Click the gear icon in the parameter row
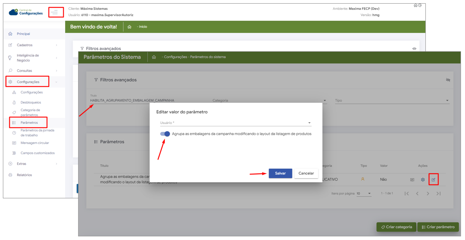Screen dimensions: 465x240 coord(423,180)
